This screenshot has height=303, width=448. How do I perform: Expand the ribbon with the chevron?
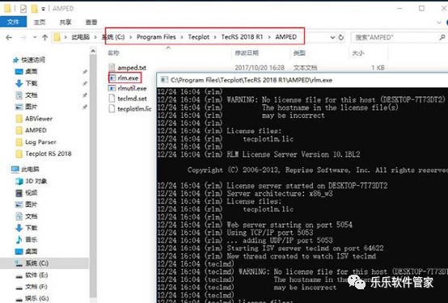pos(439,23)
